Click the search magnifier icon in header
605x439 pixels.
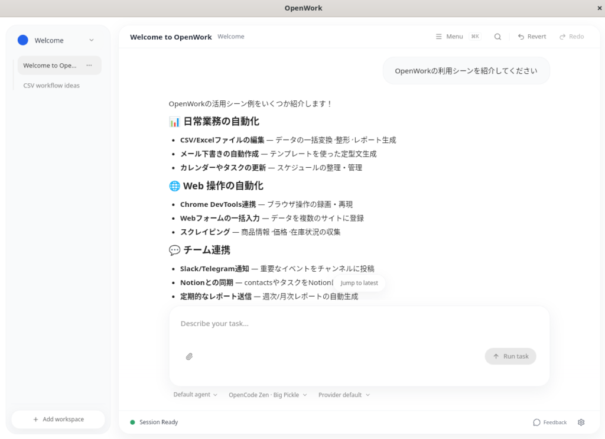click(x=497, y=37)
